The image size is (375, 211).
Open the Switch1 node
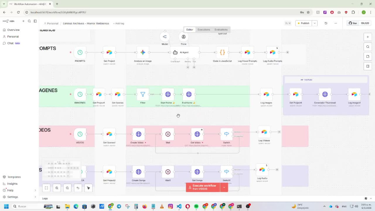coord(226,172)
